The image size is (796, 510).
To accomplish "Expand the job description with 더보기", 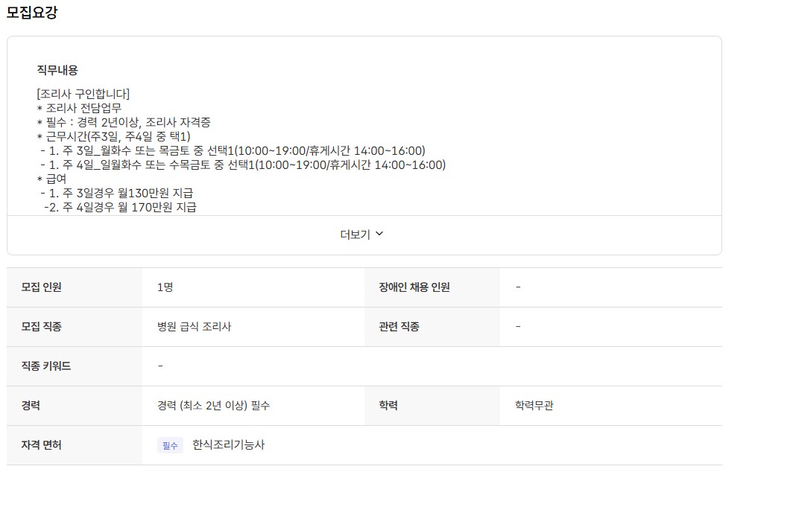I will point(356,234).
